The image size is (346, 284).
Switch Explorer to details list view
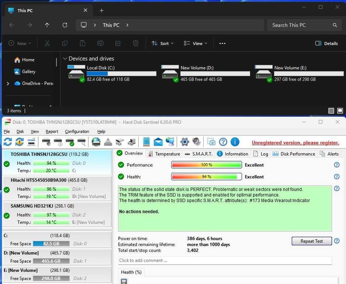coord(331,111)
